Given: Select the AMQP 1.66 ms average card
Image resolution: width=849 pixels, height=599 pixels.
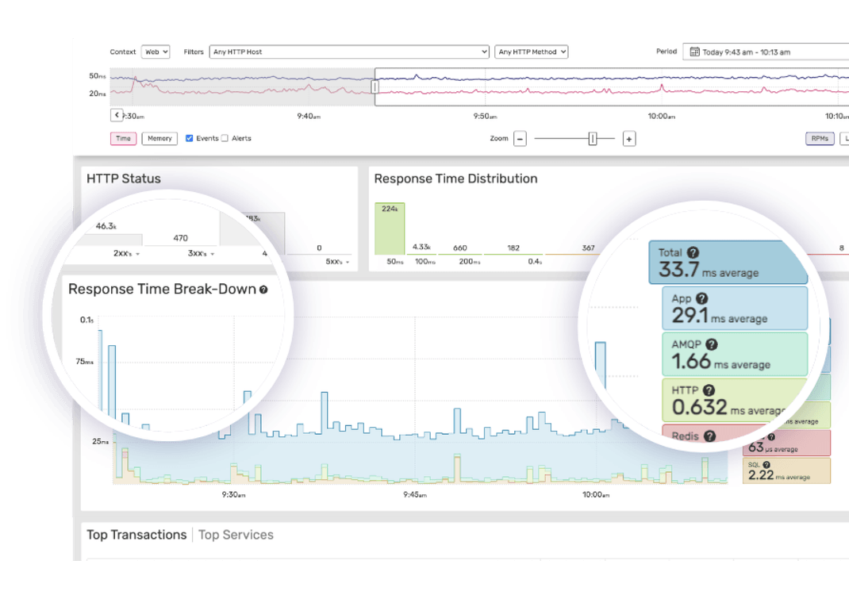Looking at the screenshot, I should (735, 354).
